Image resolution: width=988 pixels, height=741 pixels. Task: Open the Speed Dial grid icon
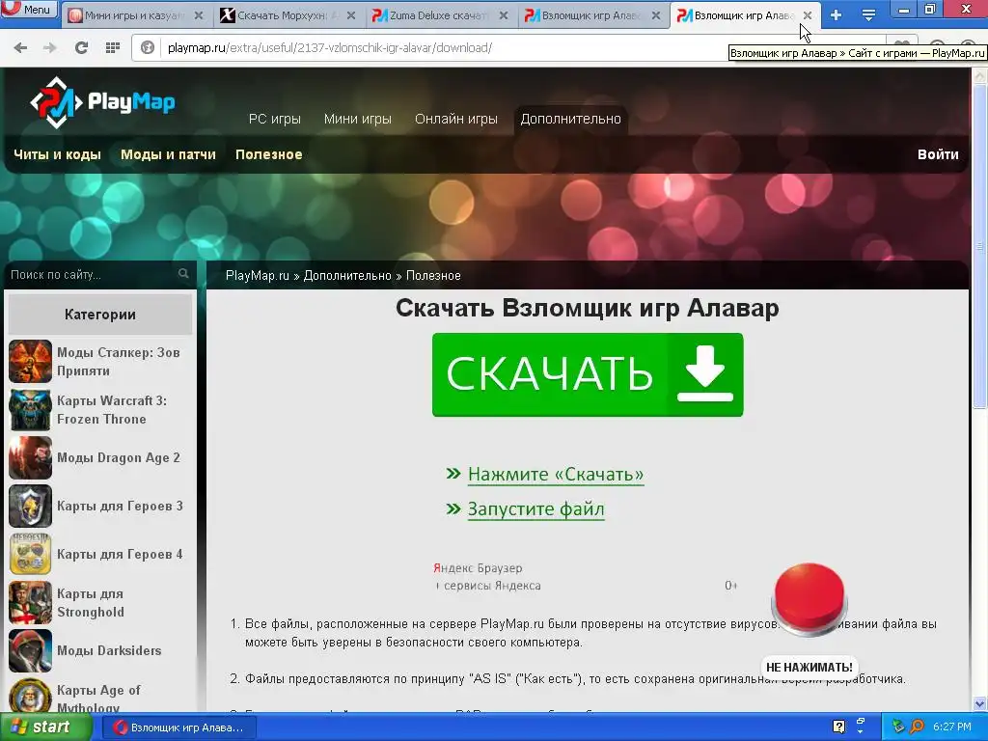pos(112,47)
